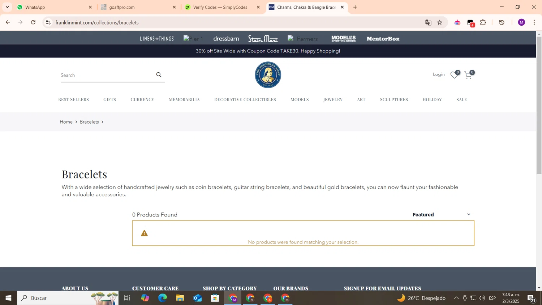Click the browser back arrow
This screenshot has width=542, height=305.
pyautogui.click(x=8, y=22)
